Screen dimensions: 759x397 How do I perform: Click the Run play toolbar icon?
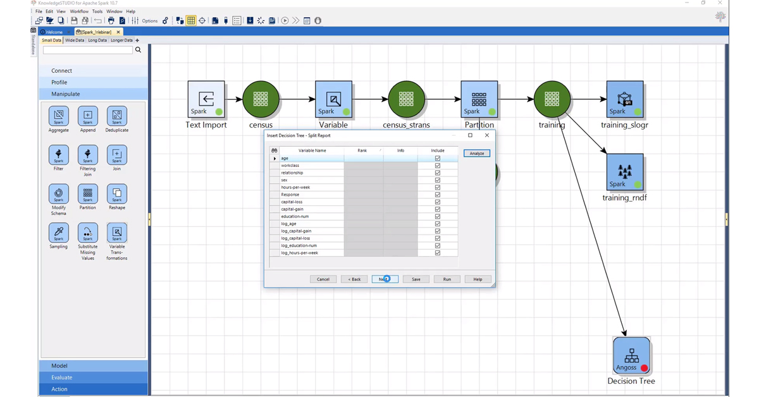(x=285, y=21)
